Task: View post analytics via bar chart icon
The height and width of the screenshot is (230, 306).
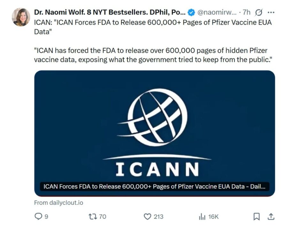Action: (202, 217)
